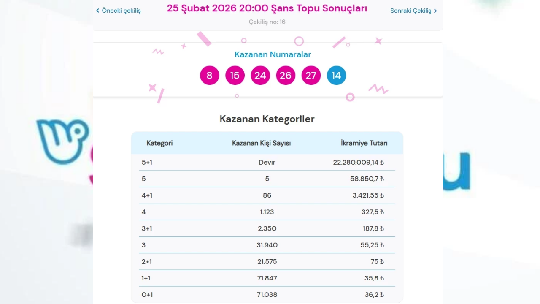Click the right chevron after Sonraki Çekiliş

(435, 11)
